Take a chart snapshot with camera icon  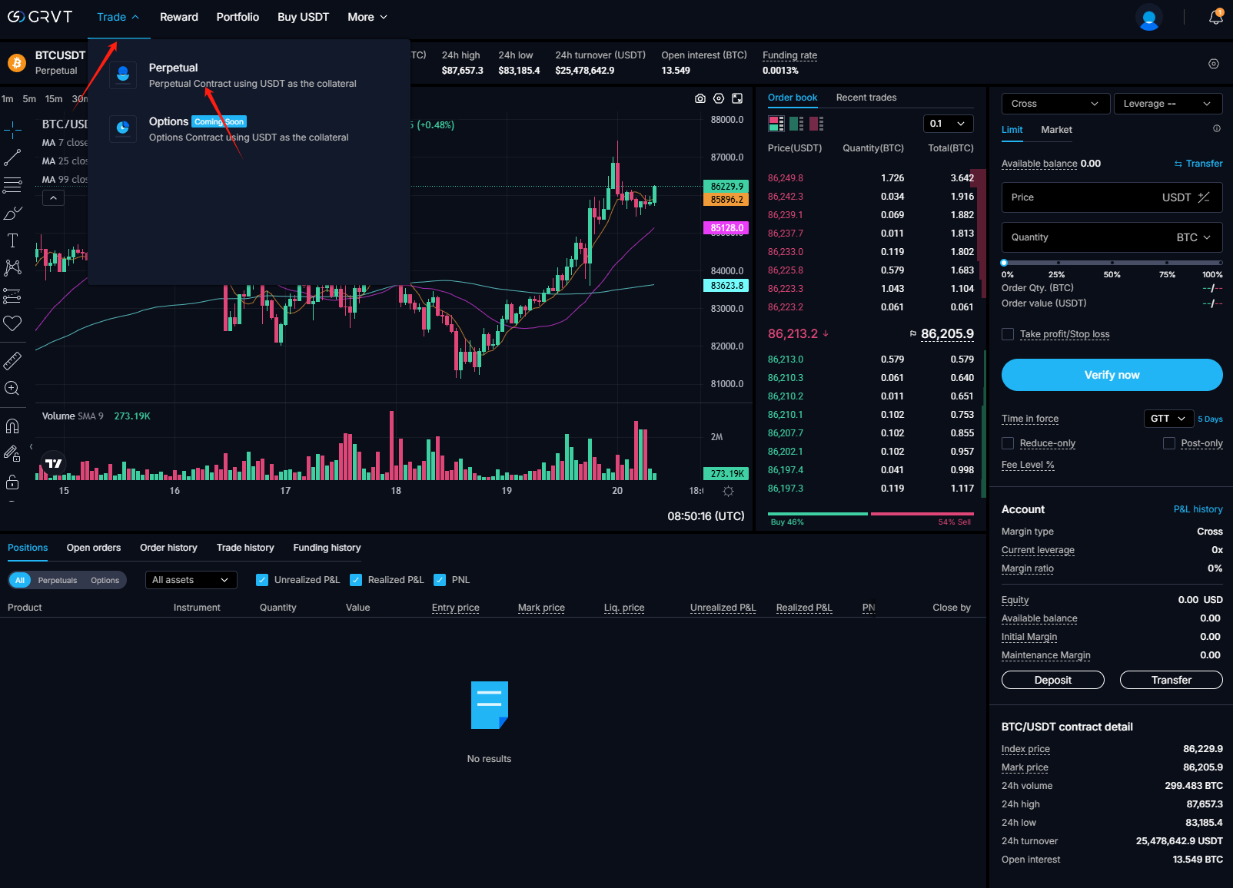(x=700, y=98)
